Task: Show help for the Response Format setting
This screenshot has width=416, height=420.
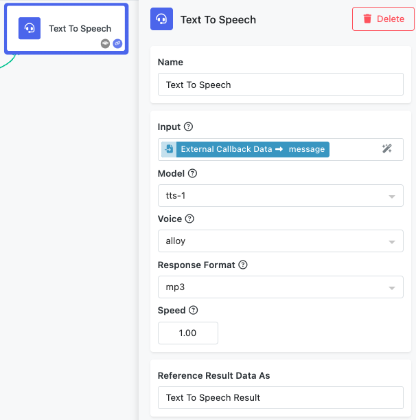Action: (x=243, y=265)
